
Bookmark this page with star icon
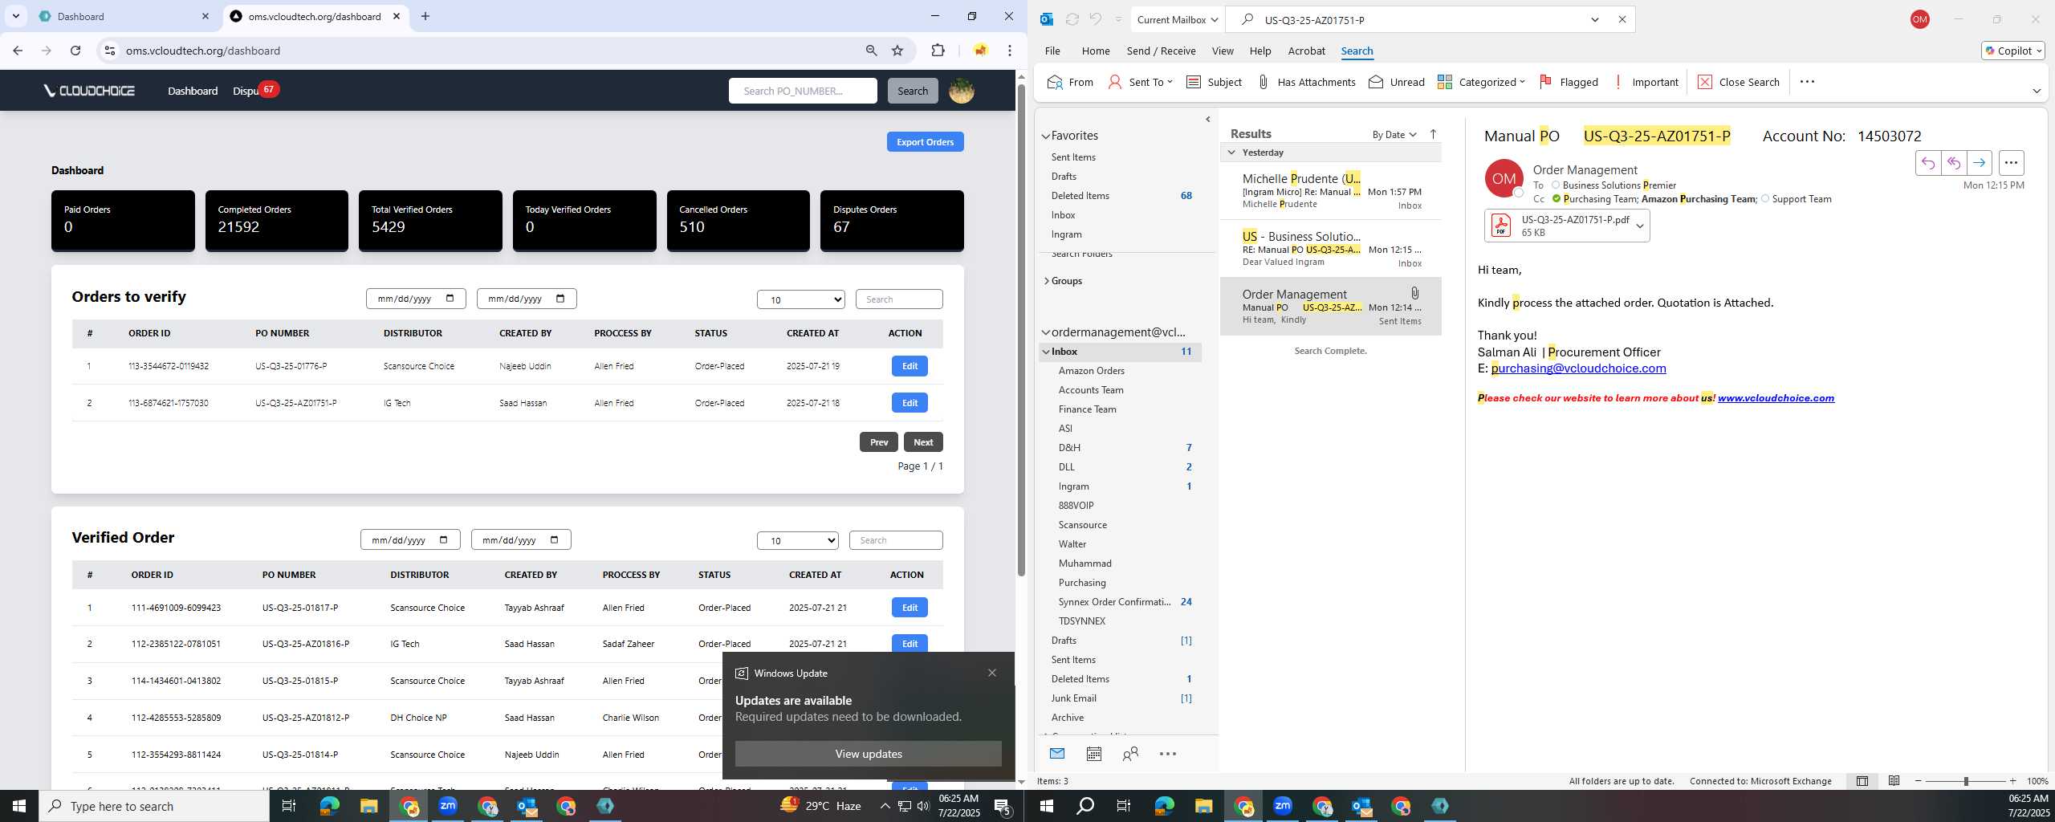897,51
